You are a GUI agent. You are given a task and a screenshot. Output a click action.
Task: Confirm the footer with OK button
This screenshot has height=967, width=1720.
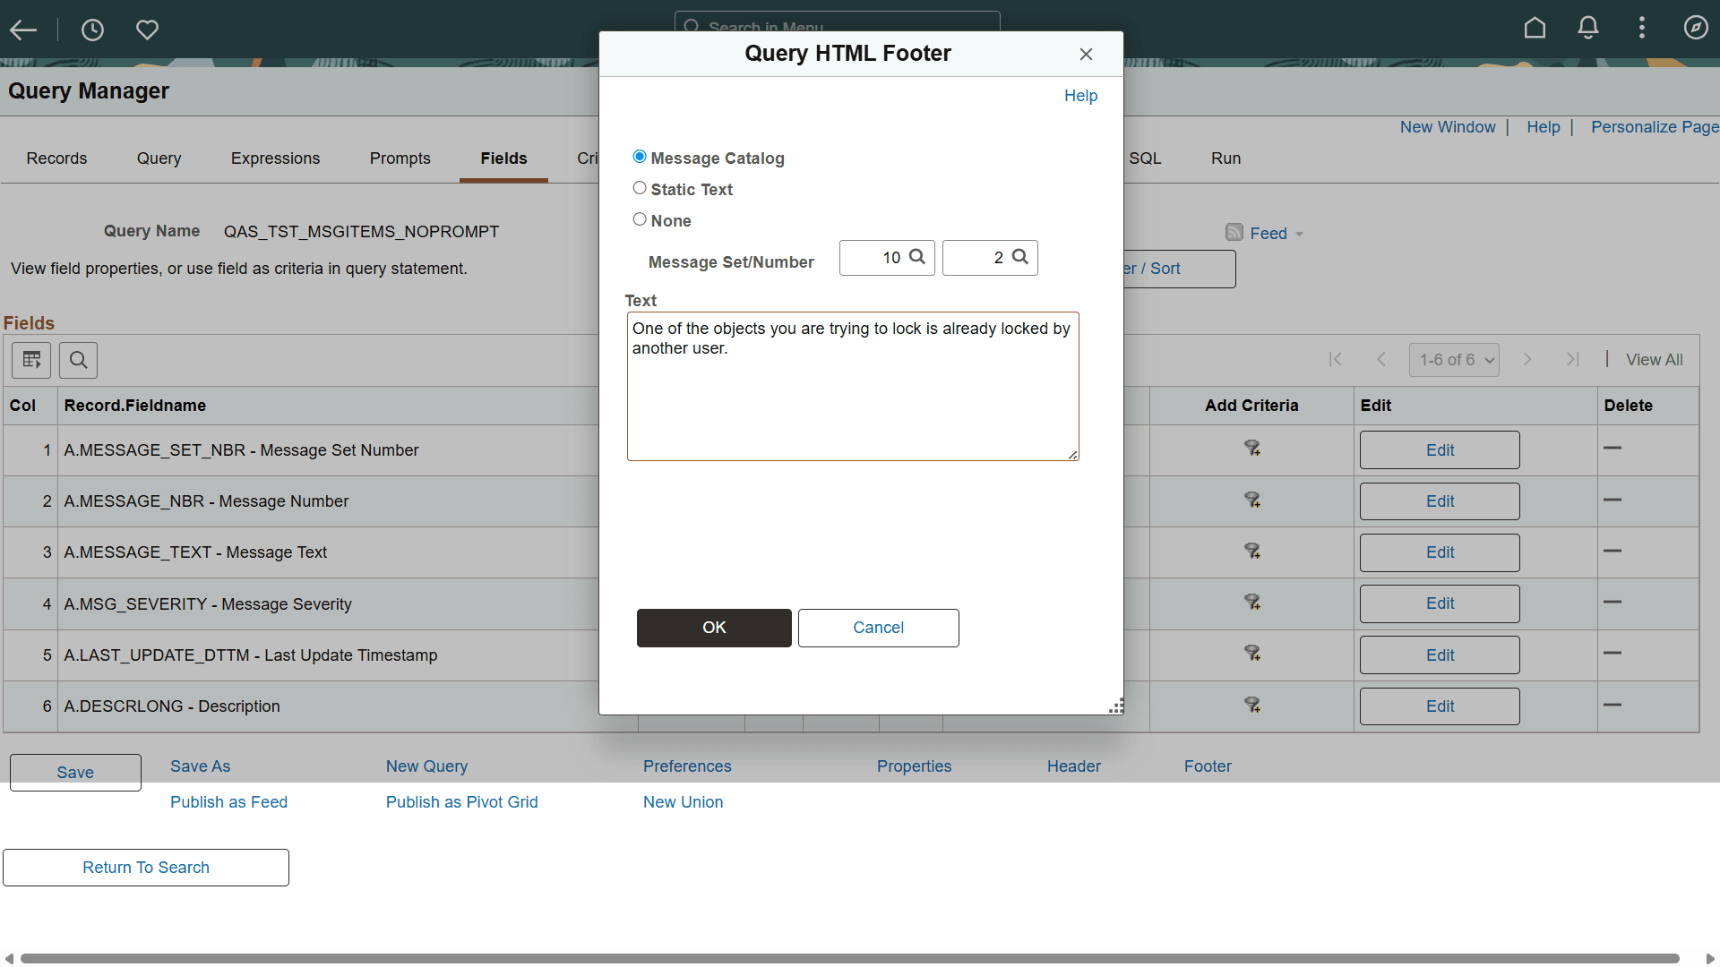pos(713,628)
